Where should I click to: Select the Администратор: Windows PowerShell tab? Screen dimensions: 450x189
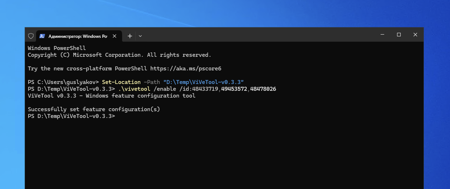[79, 36]
